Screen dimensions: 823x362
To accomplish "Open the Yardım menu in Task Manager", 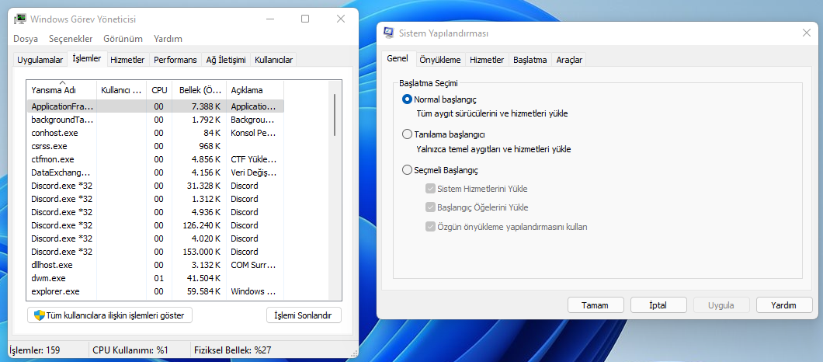I will pos(168,39).
